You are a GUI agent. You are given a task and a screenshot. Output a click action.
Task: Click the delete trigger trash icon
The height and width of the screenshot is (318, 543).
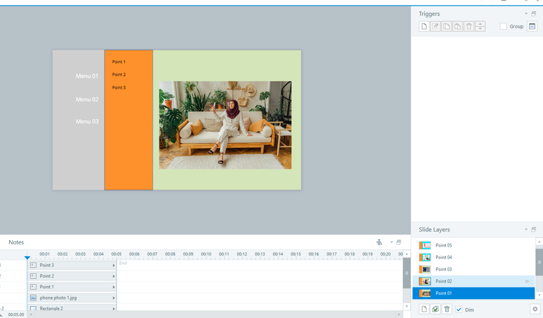469,27
